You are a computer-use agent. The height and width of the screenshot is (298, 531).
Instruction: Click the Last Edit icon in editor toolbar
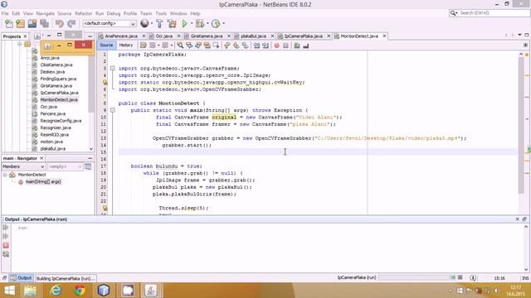point(144,46)
